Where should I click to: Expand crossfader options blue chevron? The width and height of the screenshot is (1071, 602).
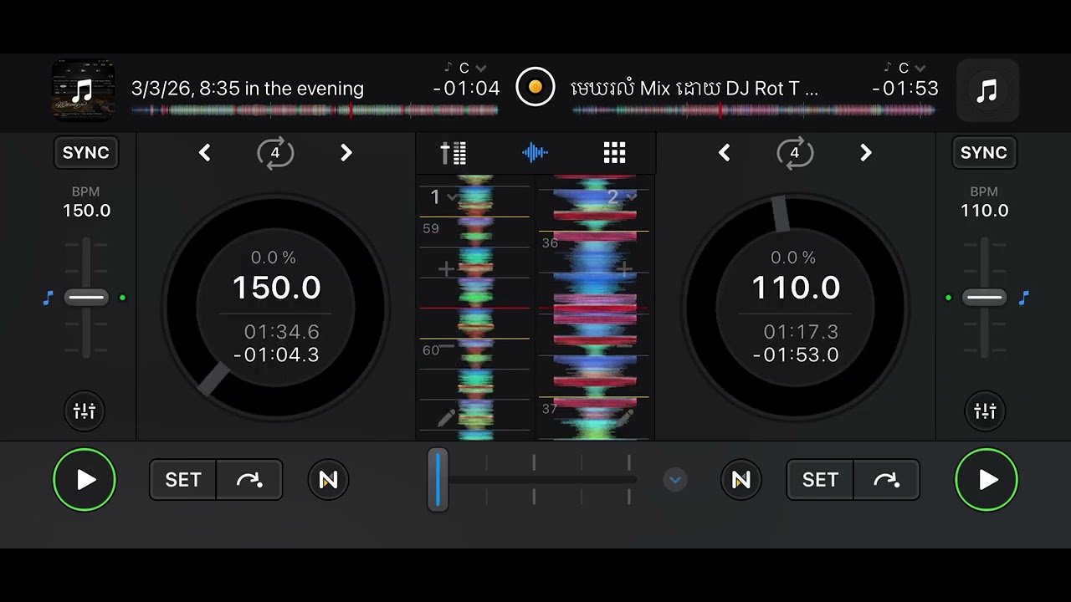675,480
